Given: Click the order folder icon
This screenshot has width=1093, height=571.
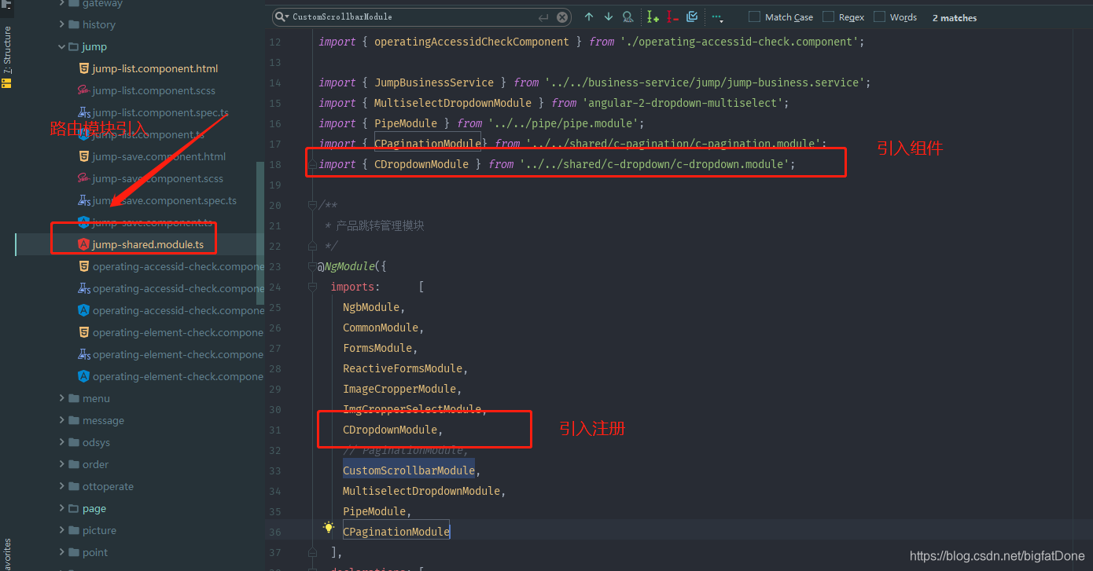Looking at the screenshot, I should pyautogui.click(x=74, y=464).
